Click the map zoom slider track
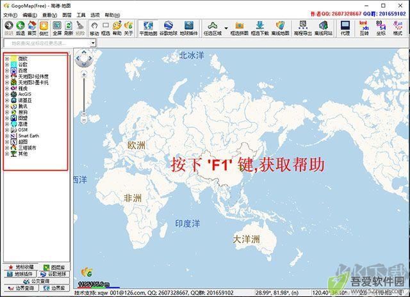This screenshot has height=297, width=410. (84, 95)
